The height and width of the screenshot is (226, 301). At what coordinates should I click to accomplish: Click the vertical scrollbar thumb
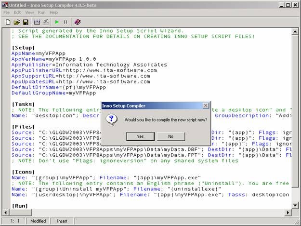click(295, 111)
